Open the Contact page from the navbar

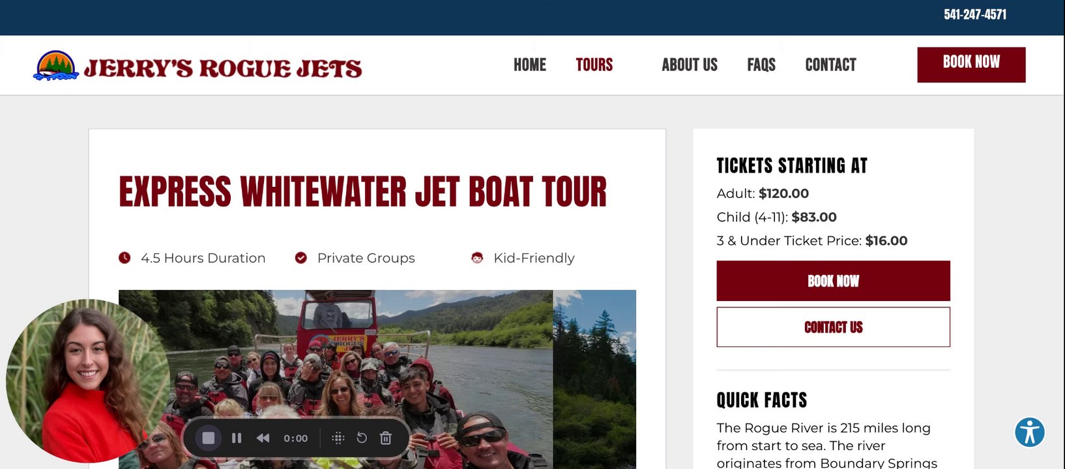click(x=830, y=64)
